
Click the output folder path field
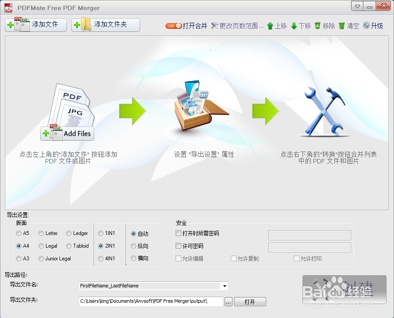[151, 301]
